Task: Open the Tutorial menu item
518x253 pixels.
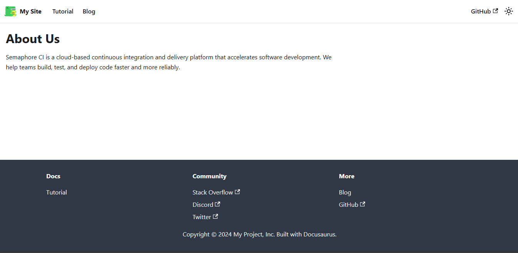Action: coord(63,11)
